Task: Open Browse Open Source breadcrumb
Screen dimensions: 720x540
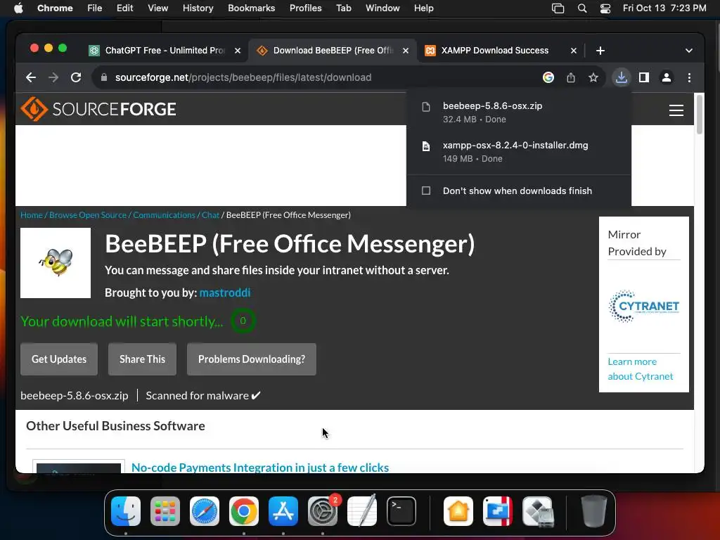Action: click(88, 215)
